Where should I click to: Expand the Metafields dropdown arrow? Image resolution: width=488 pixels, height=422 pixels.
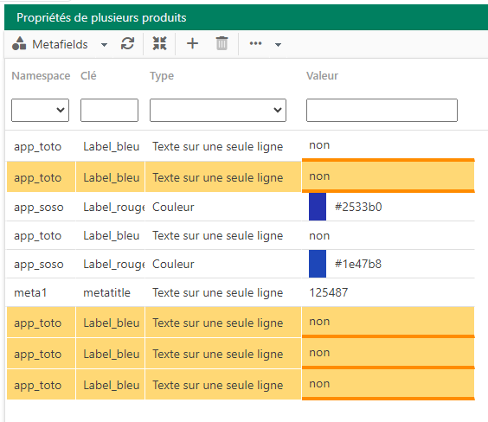104,45
